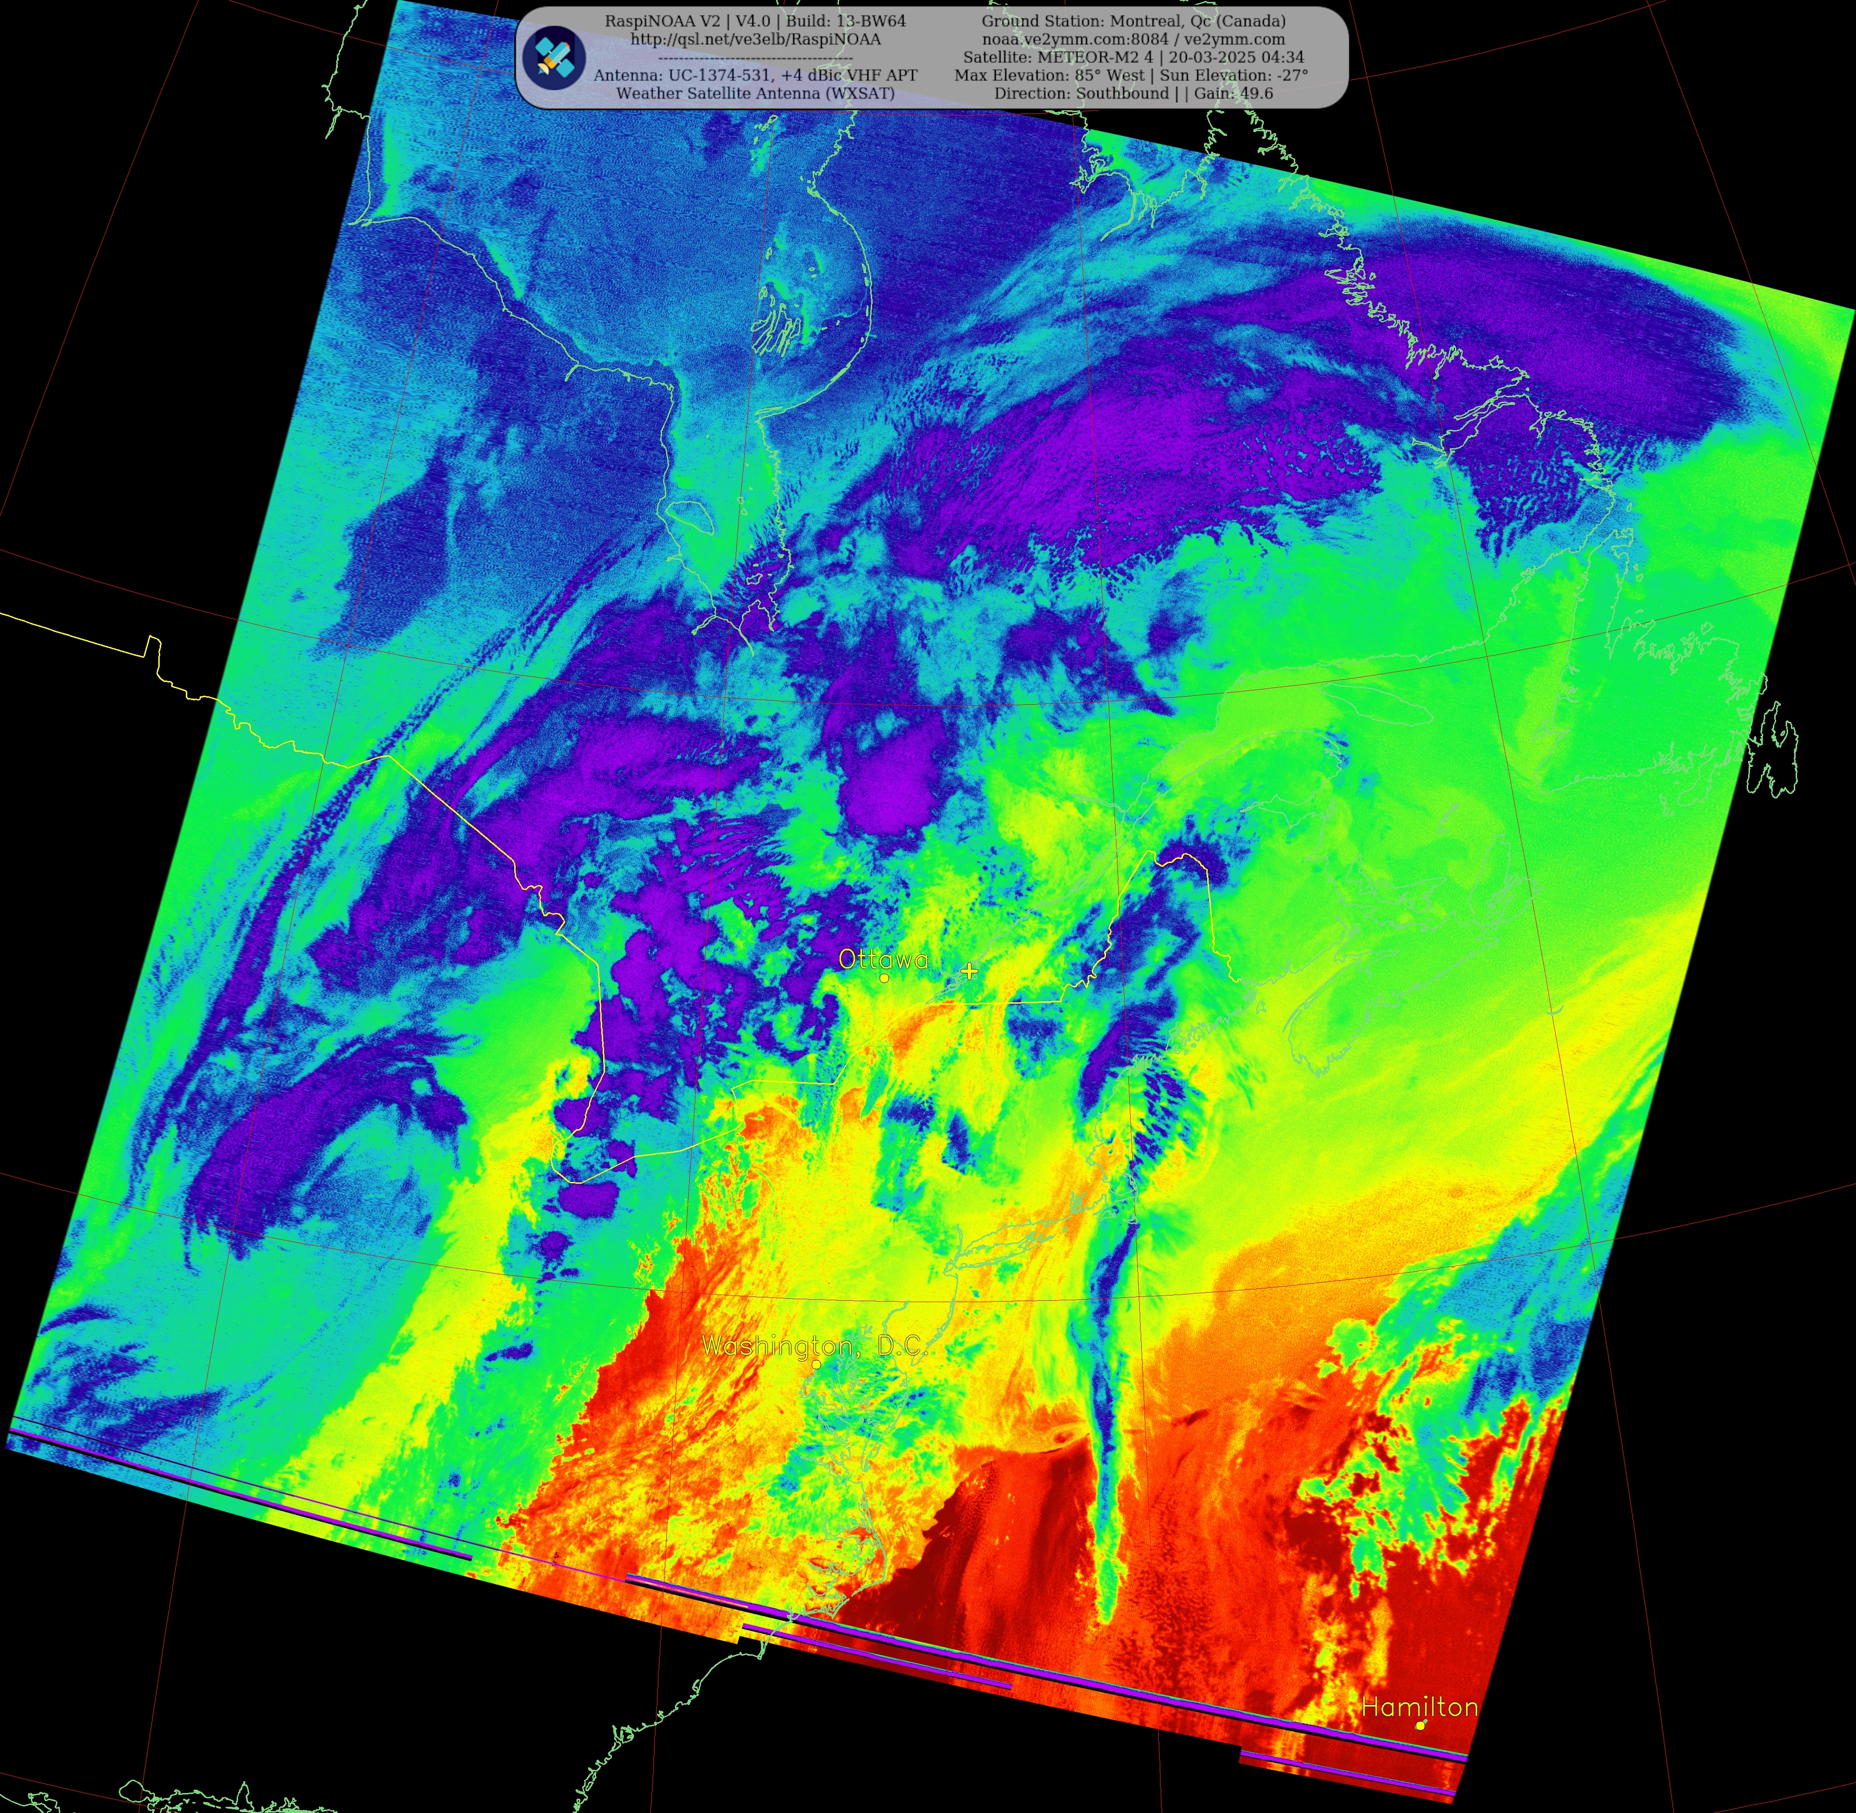Click the yellow ground station cross marker

[x=970, y=971]
